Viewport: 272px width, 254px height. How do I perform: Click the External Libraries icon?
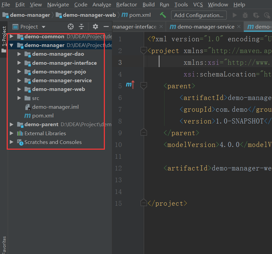click(x=20, y=134)
